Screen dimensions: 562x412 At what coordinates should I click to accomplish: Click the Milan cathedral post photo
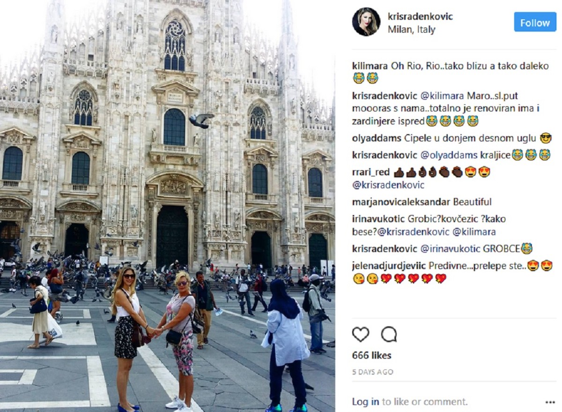[168, 206]
